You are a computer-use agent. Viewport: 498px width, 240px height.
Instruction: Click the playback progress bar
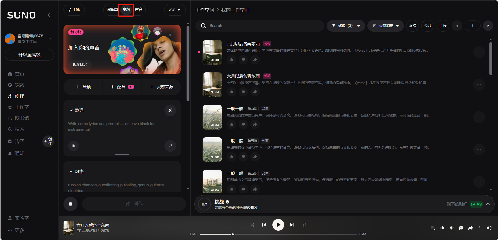point(278,234)
